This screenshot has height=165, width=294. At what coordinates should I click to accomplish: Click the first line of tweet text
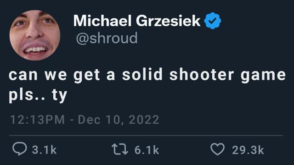coord(147,75)
